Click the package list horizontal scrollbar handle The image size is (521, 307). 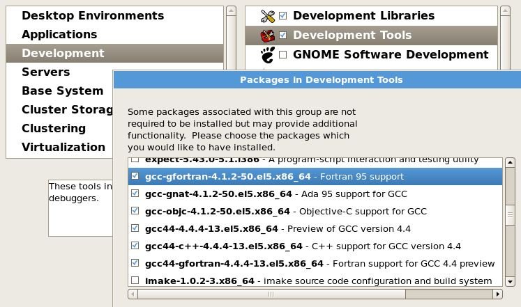(271, 294)
